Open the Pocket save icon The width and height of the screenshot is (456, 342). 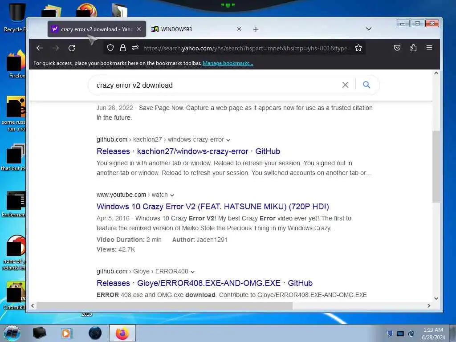pos(397,48)
